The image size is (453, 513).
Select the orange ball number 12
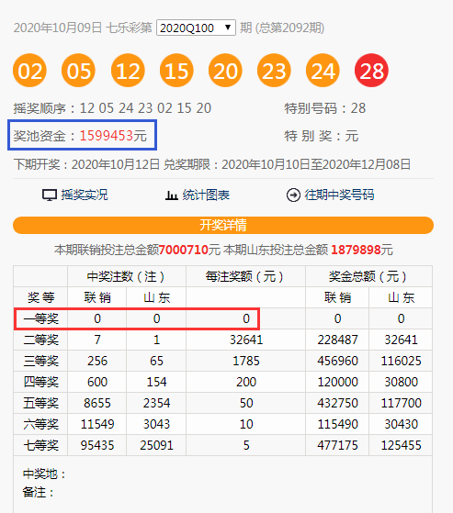click(x=128, y=71)
